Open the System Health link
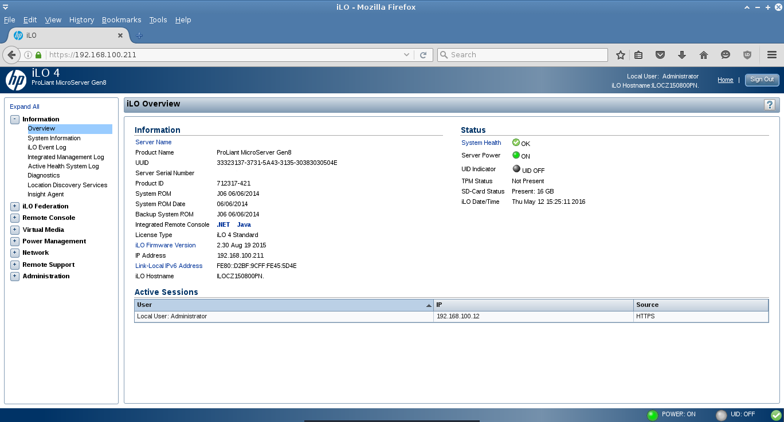 pyautogui.click(x=481, y=143)
